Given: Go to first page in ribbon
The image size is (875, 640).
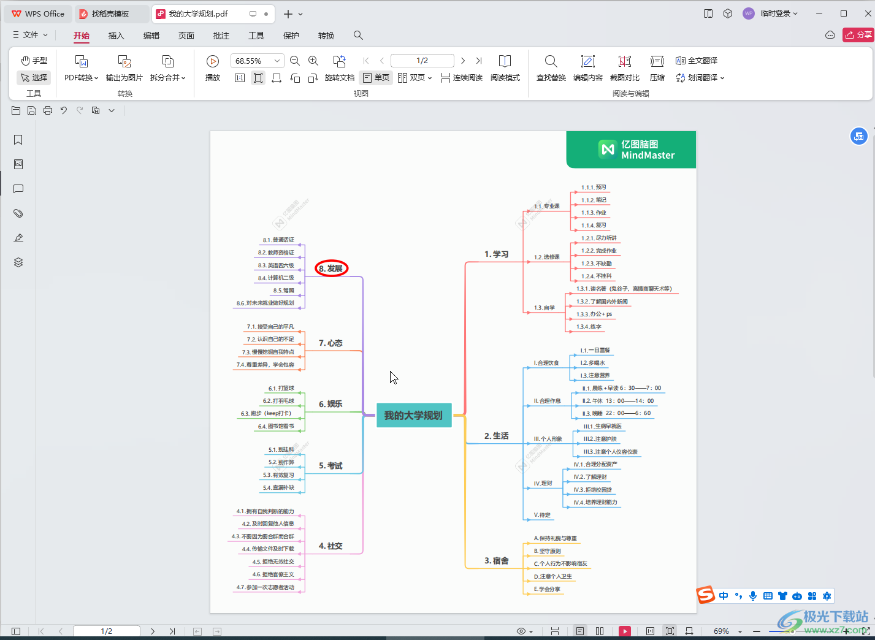Looking at the screenshot, I should point(366,61).
